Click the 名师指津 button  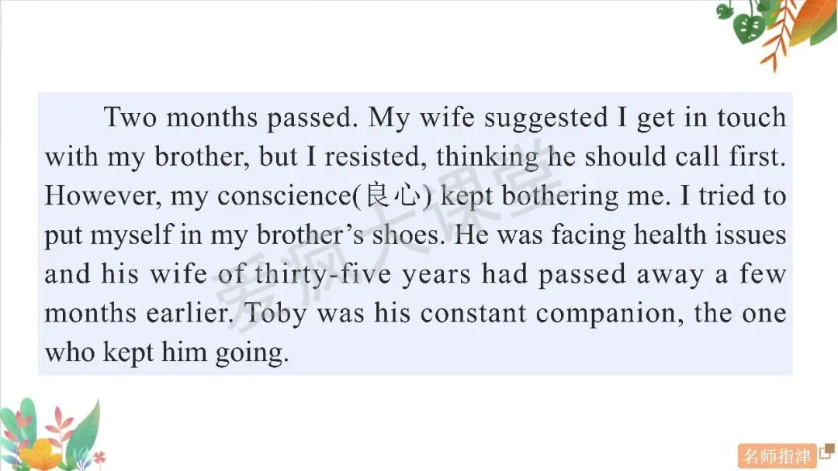[x=777, y=456]
